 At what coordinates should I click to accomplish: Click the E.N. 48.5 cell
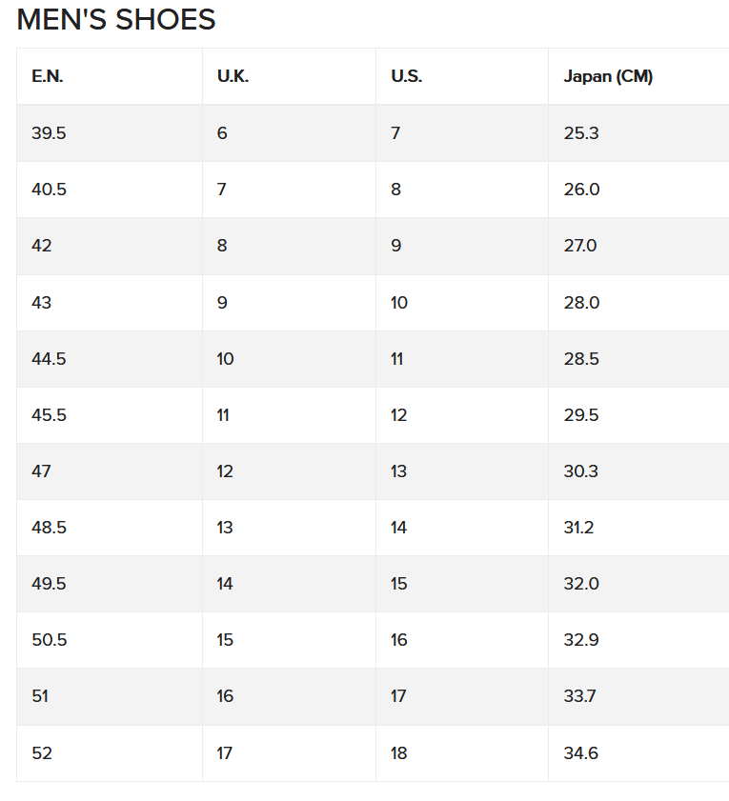(110, 528)
